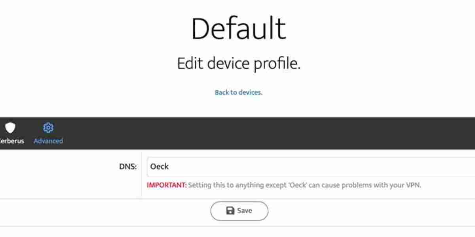Click the Default profile heading
This screenshot has height=237, width=475.
[238, 28]
